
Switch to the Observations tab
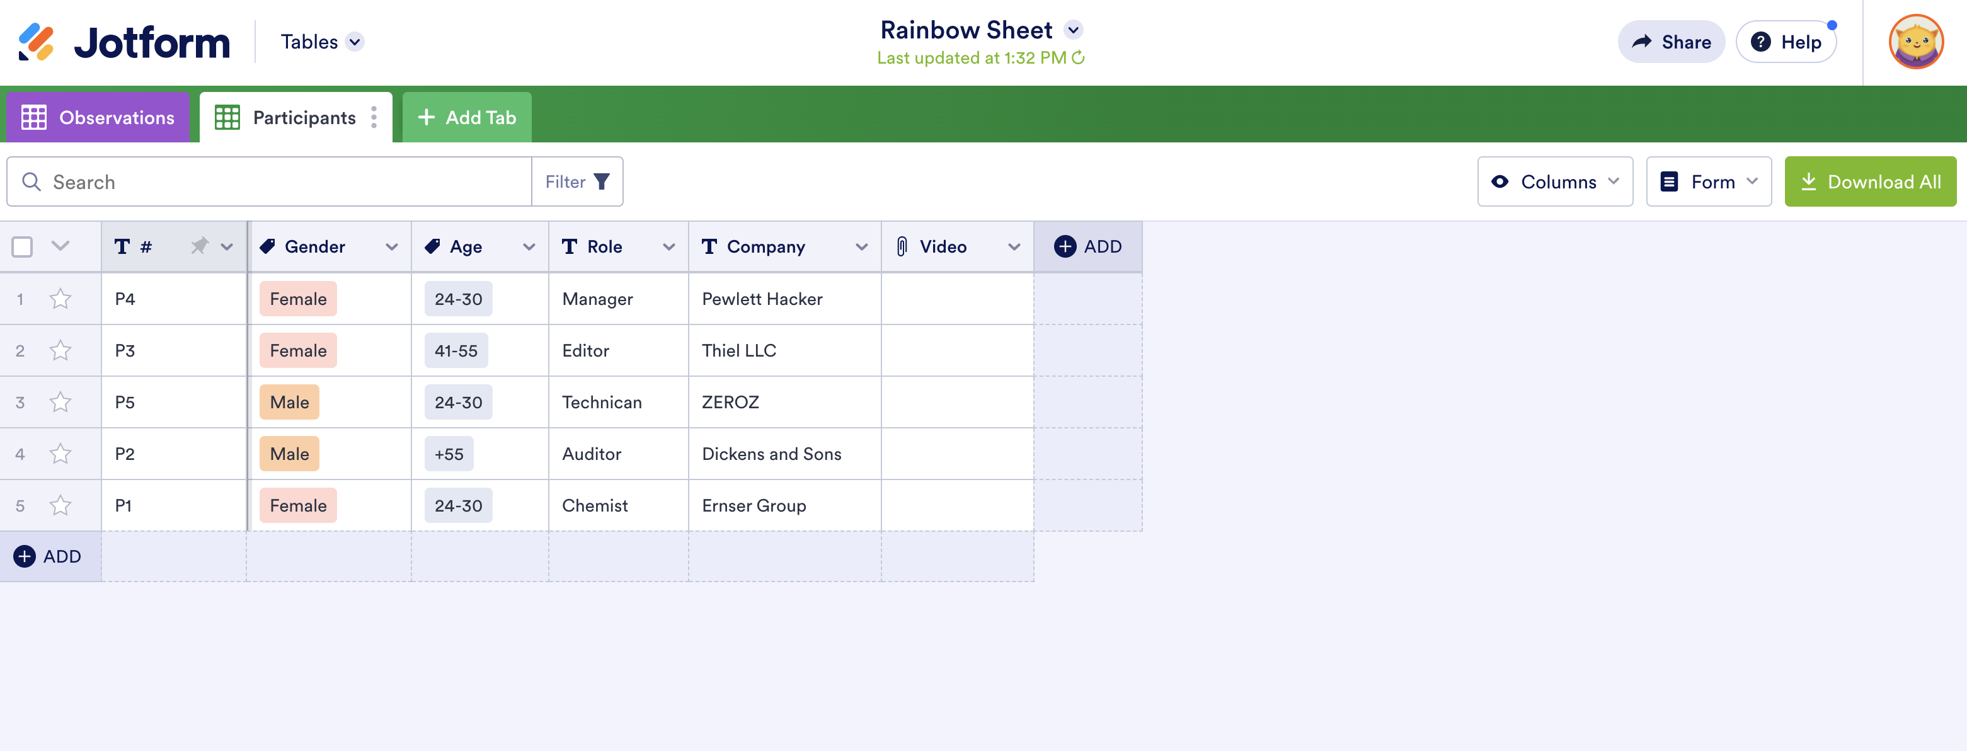pos(98,118)
